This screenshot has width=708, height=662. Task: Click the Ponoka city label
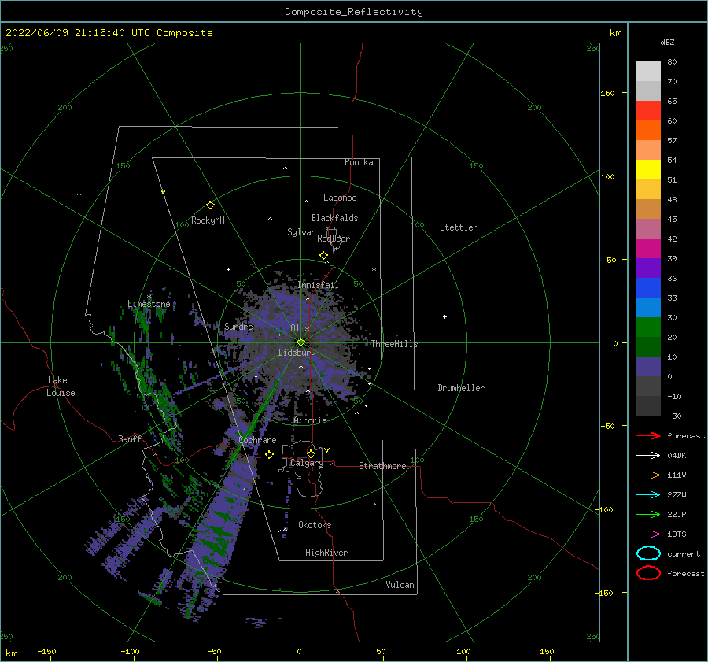click(359, 162)
